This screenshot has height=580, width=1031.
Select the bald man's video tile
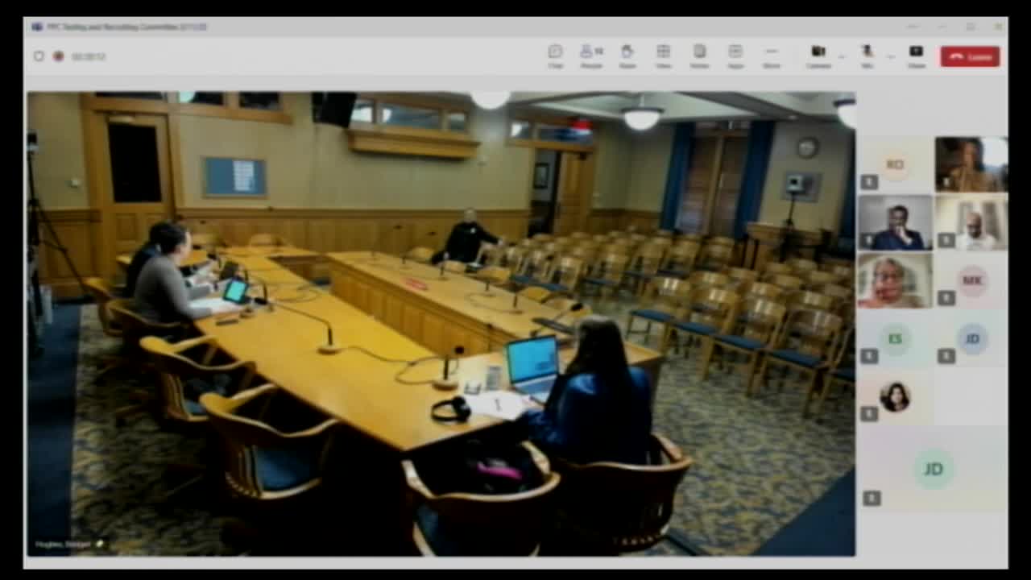pyautogui.click(x=971, y=222)
